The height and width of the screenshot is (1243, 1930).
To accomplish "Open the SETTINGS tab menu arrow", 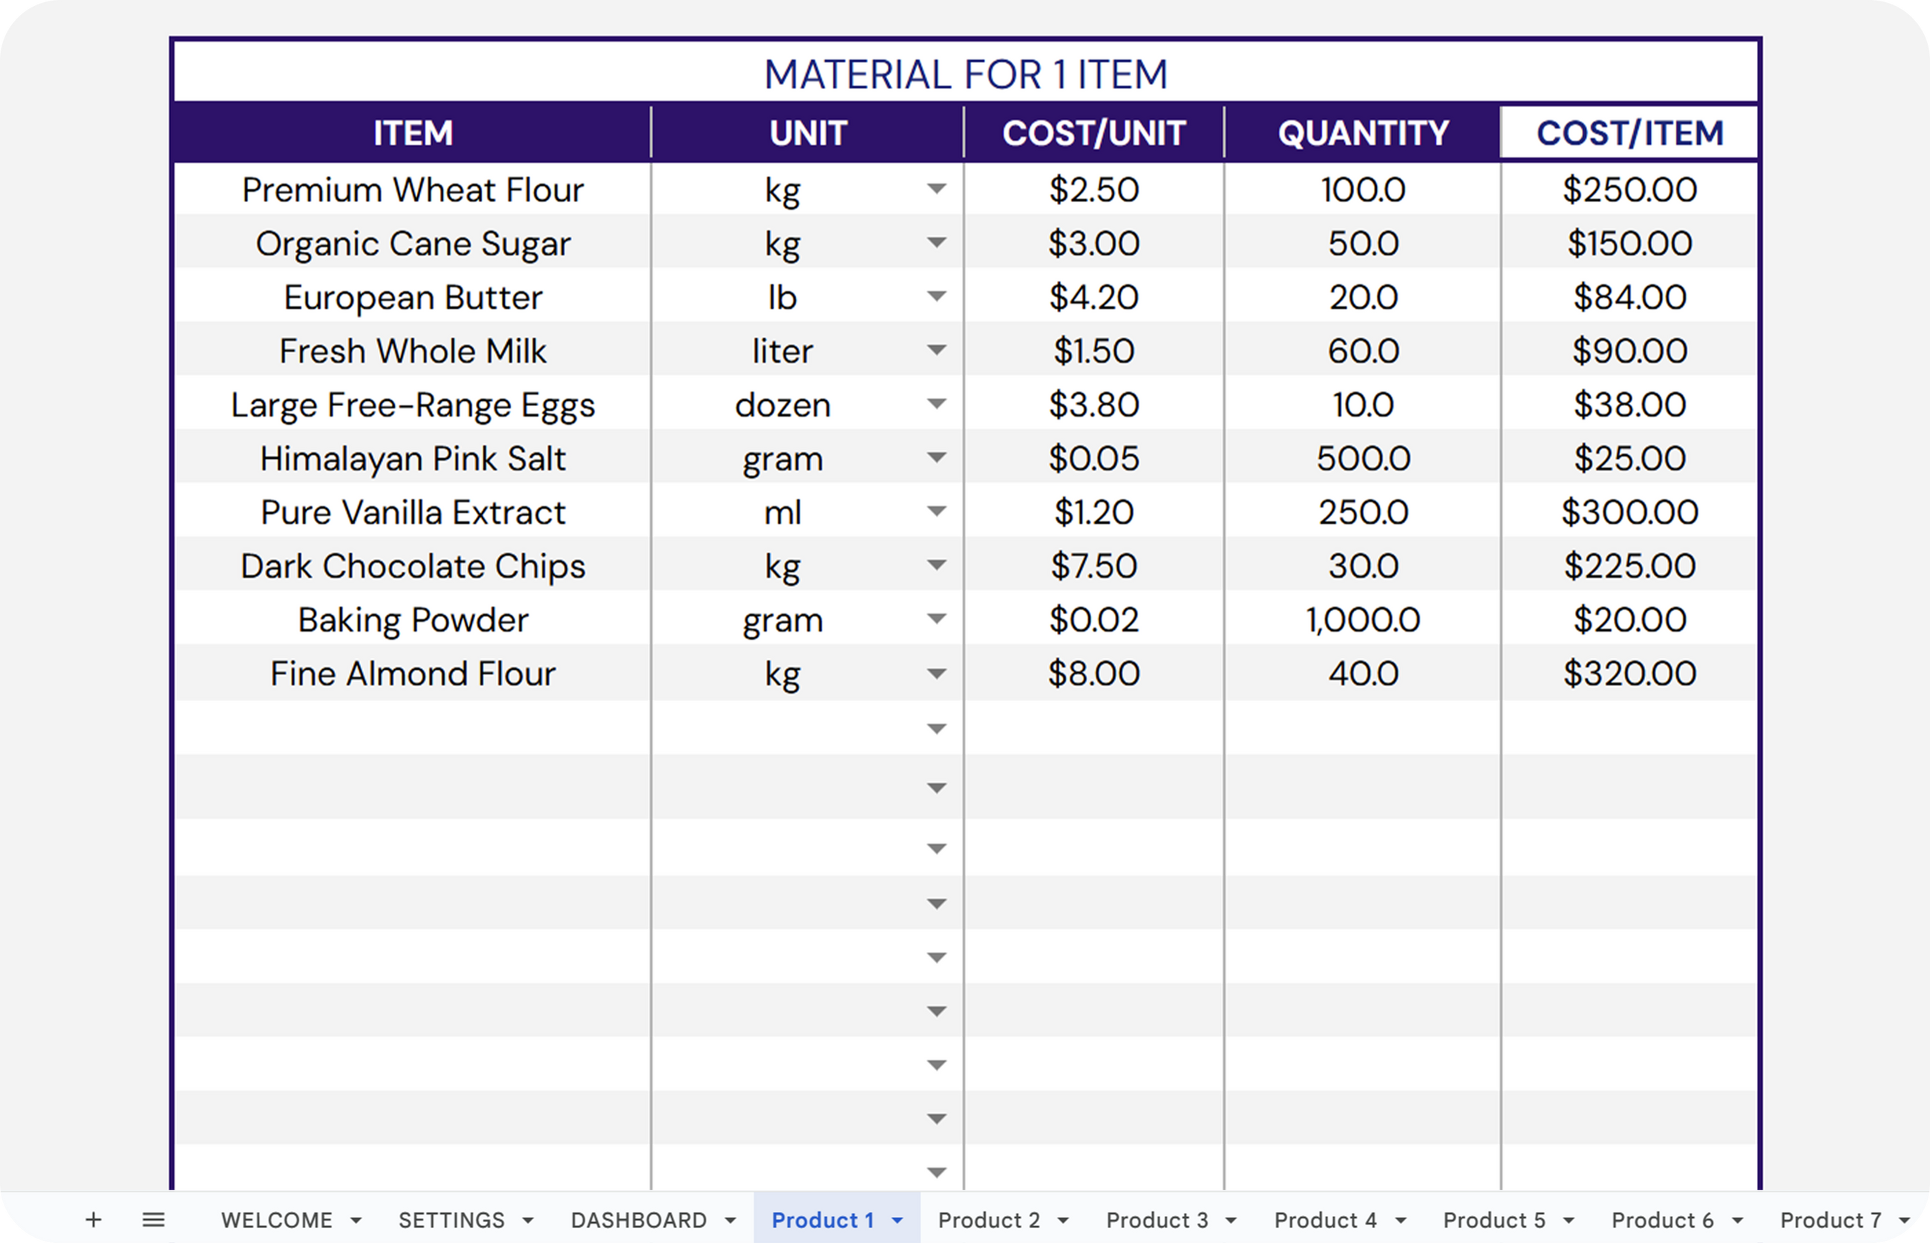I will pyautogui.click(x=528, y=1221).
